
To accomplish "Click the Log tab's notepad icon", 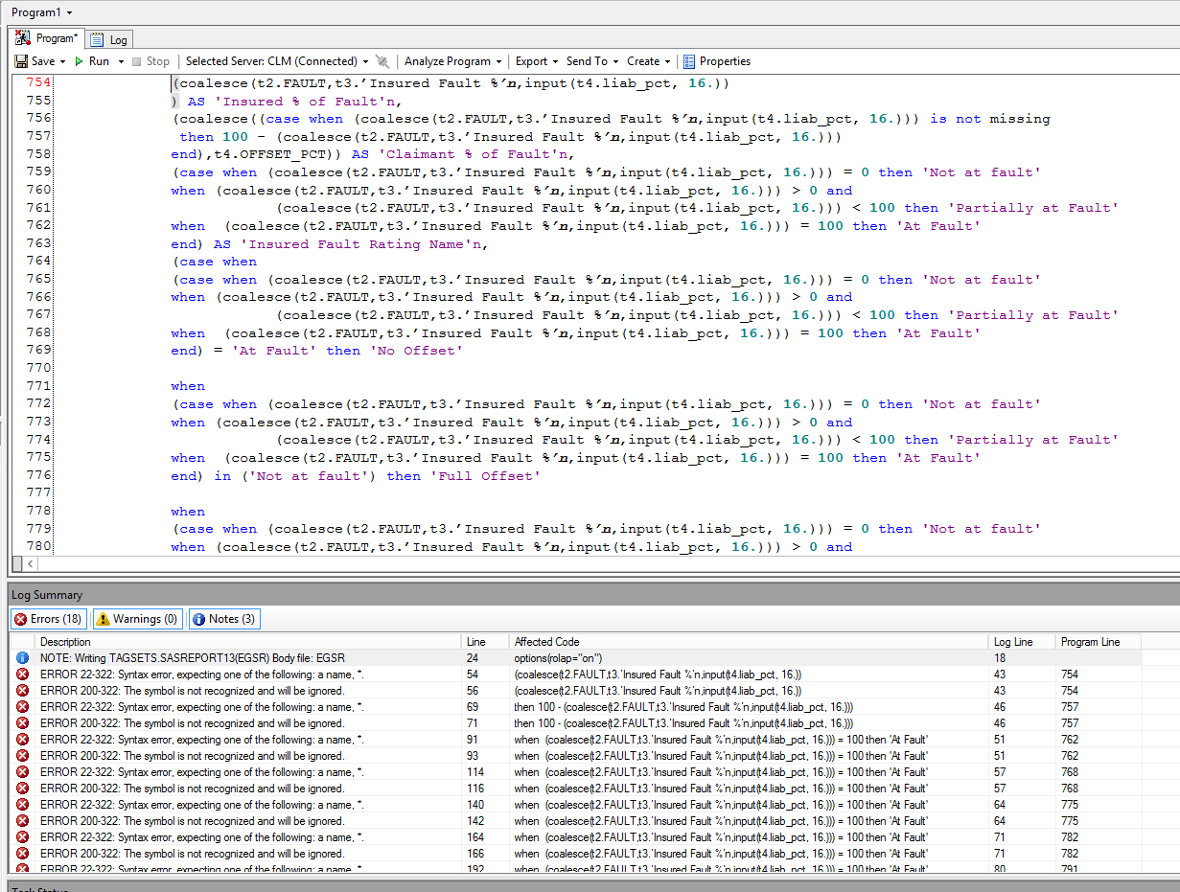I will (x=97, y=39).
